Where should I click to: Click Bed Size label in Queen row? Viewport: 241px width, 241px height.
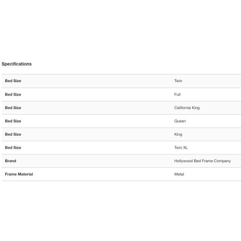click(x=13, y=121)
